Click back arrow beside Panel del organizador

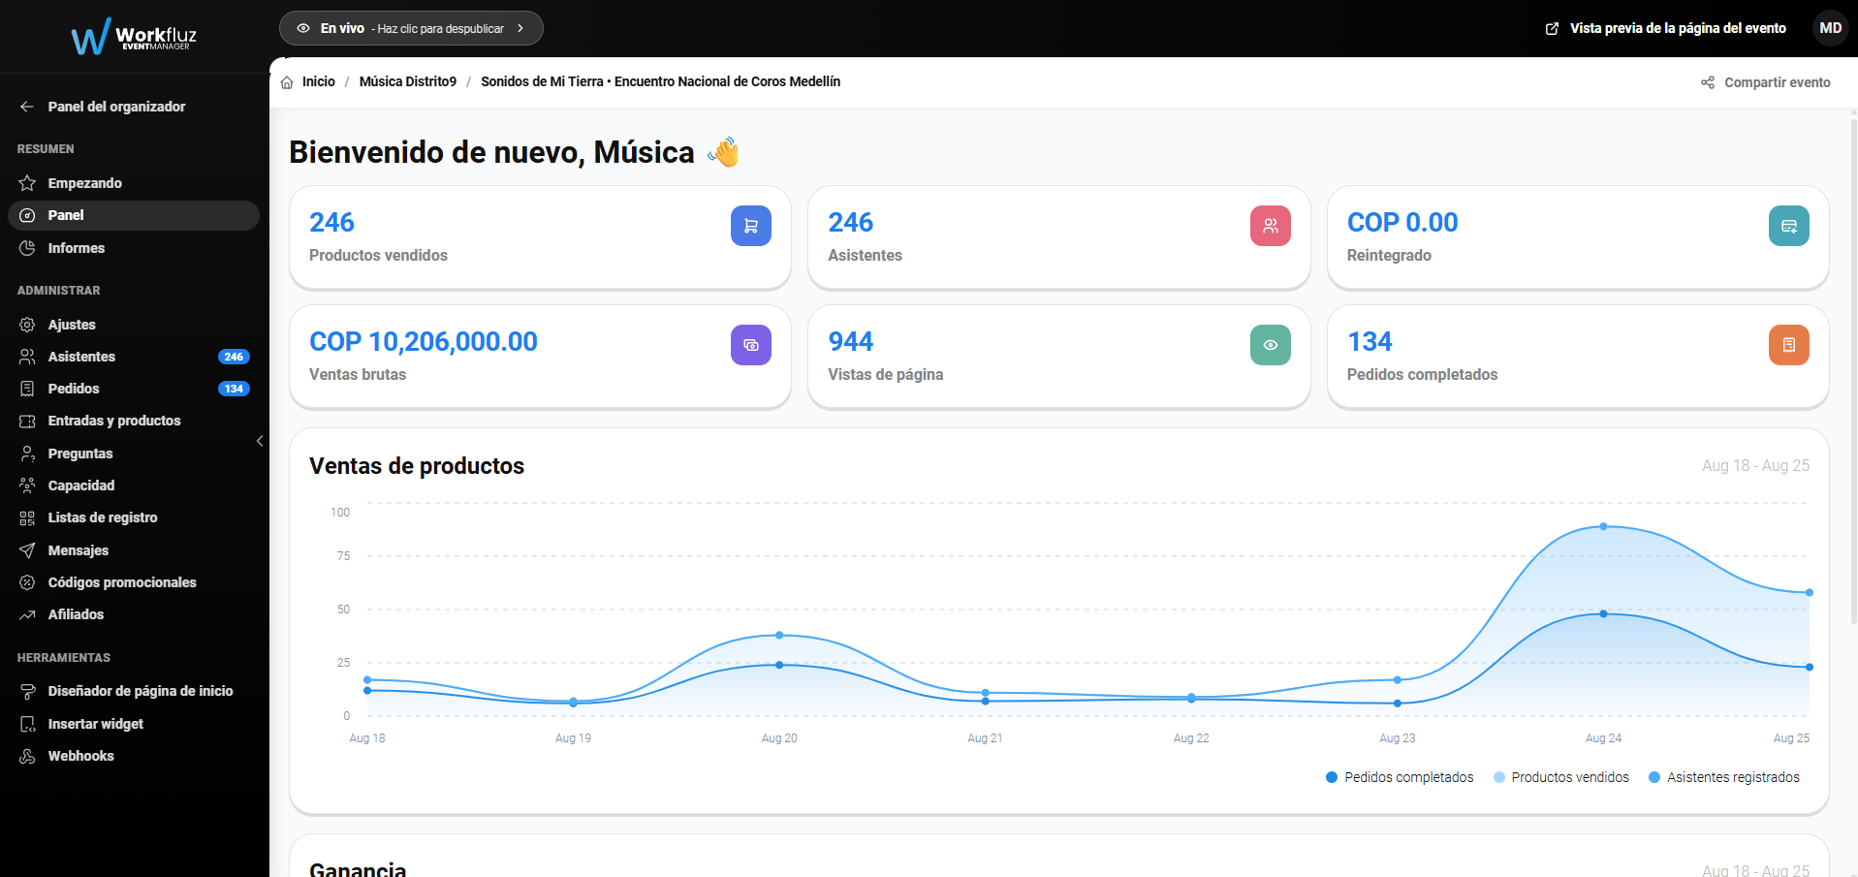point(27,107)
